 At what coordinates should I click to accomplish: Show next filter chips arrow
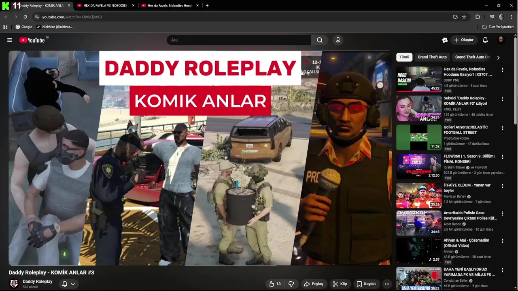(498, 57)
